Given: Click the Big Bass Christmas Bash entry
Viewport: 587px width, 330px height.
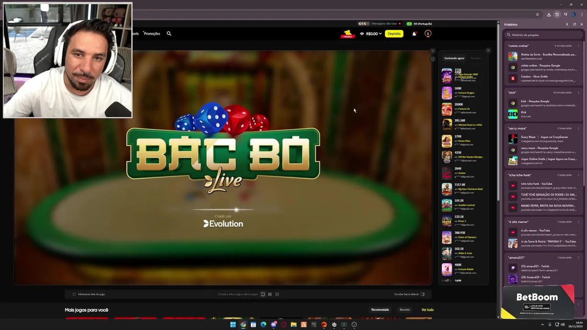Looking at the screenshot, I should click(463, 189).
